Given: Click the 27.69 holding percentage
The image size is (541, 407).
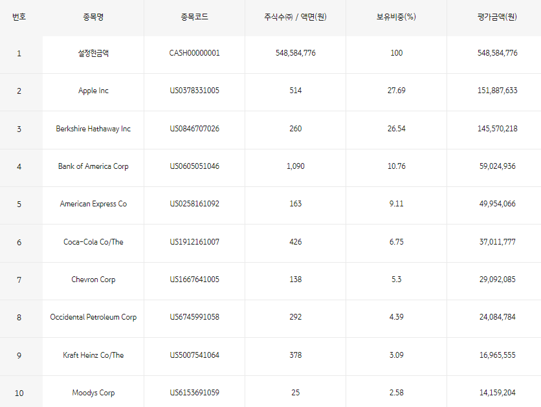Looking at the screenshot, I should (396, 91).
